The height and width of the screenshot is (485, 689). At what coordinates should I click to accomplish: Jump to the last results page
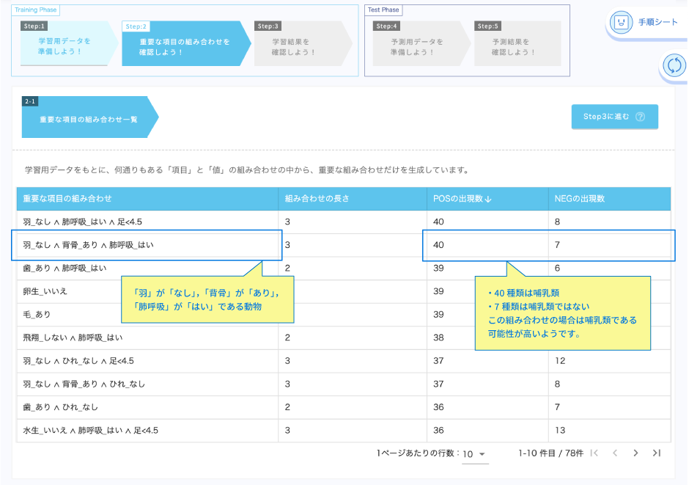(657, 453)
